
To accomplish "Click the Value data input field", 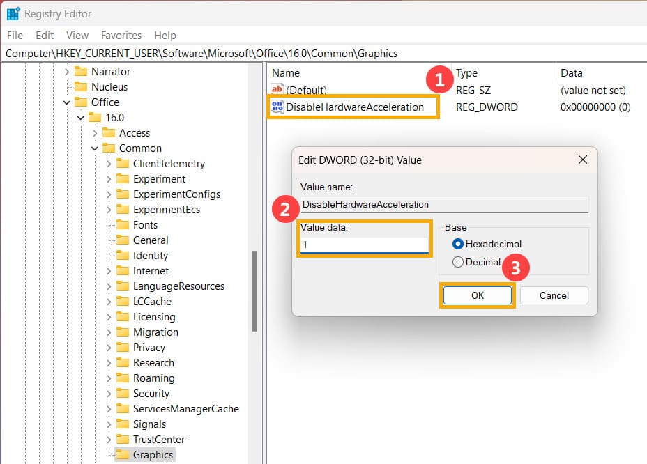I will (x=364, y=246).
